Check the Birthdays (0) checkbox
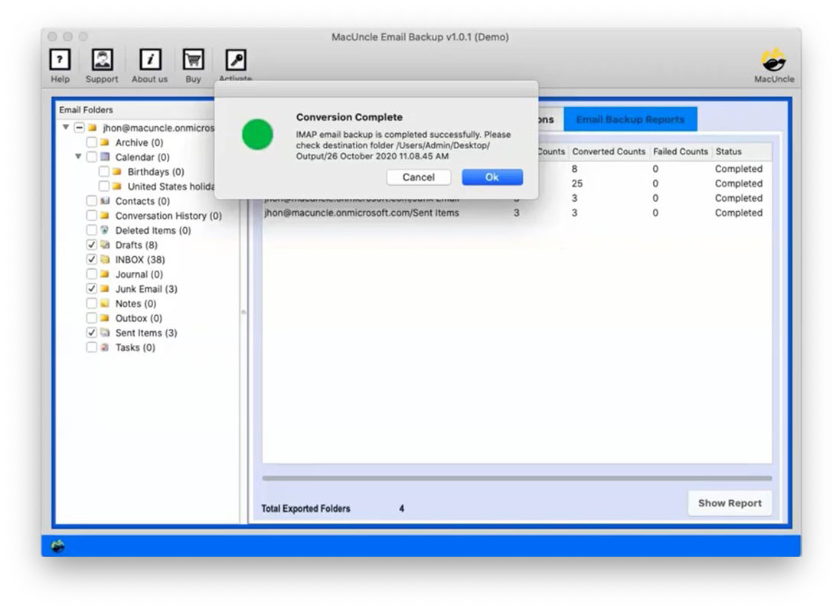This screenshot has width=839, height=611. point(104,171)
